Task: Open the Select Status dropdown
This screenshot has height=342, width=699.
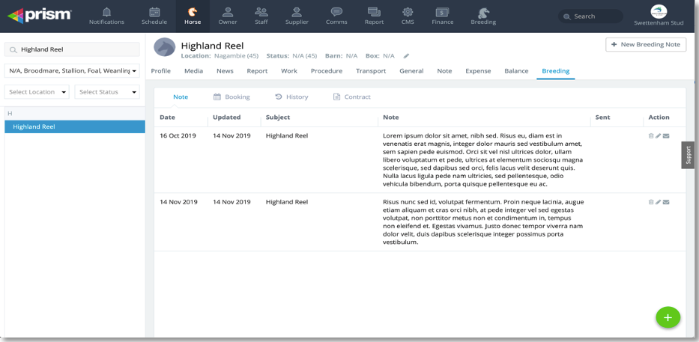Action: tap(107, 92)
